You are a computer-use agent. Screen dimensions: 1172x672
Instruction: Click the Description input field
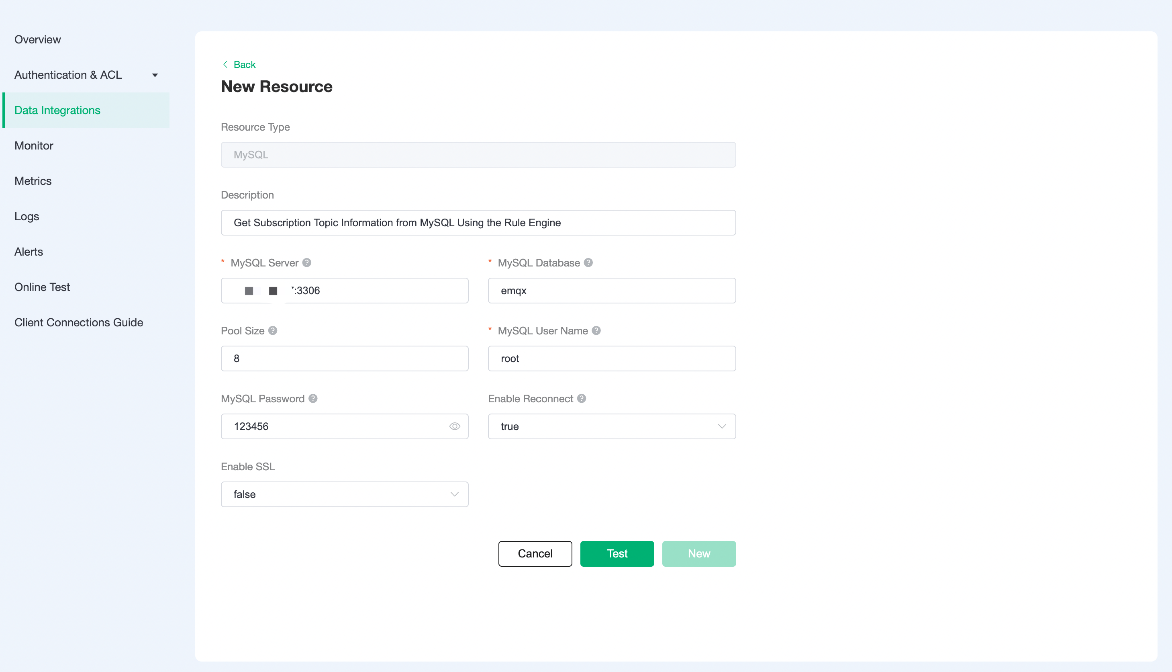point(478,223)
